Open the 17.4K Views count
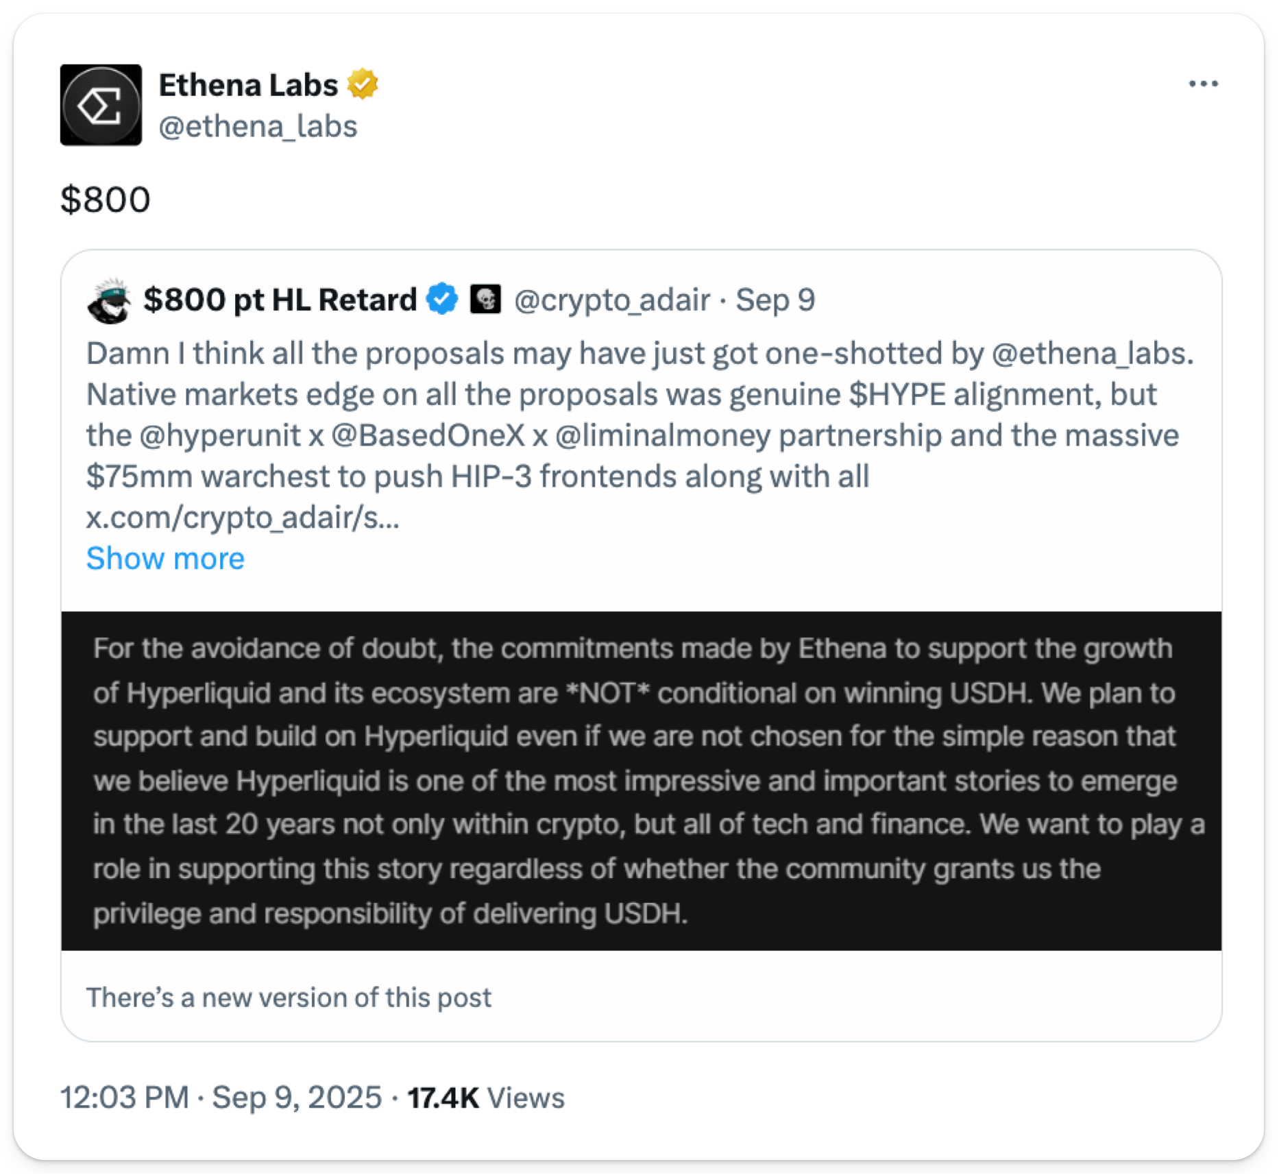This screenshot has height=1175, width=1279. pyautogui.click(x=486, y=1097)
